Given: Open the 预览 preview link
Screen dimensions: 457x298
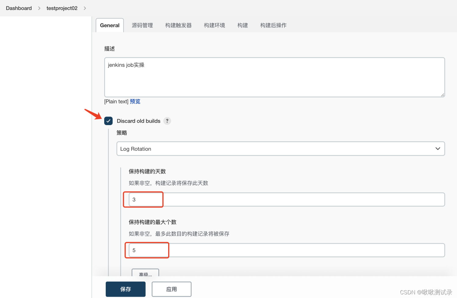Looking at the screenshot, I should point(135,101).
